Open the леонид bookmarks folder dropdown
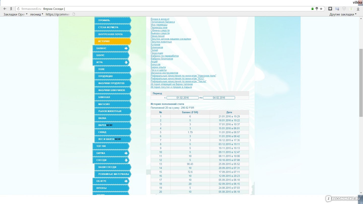Screen dimensions: 363x204 click(37, 14)
